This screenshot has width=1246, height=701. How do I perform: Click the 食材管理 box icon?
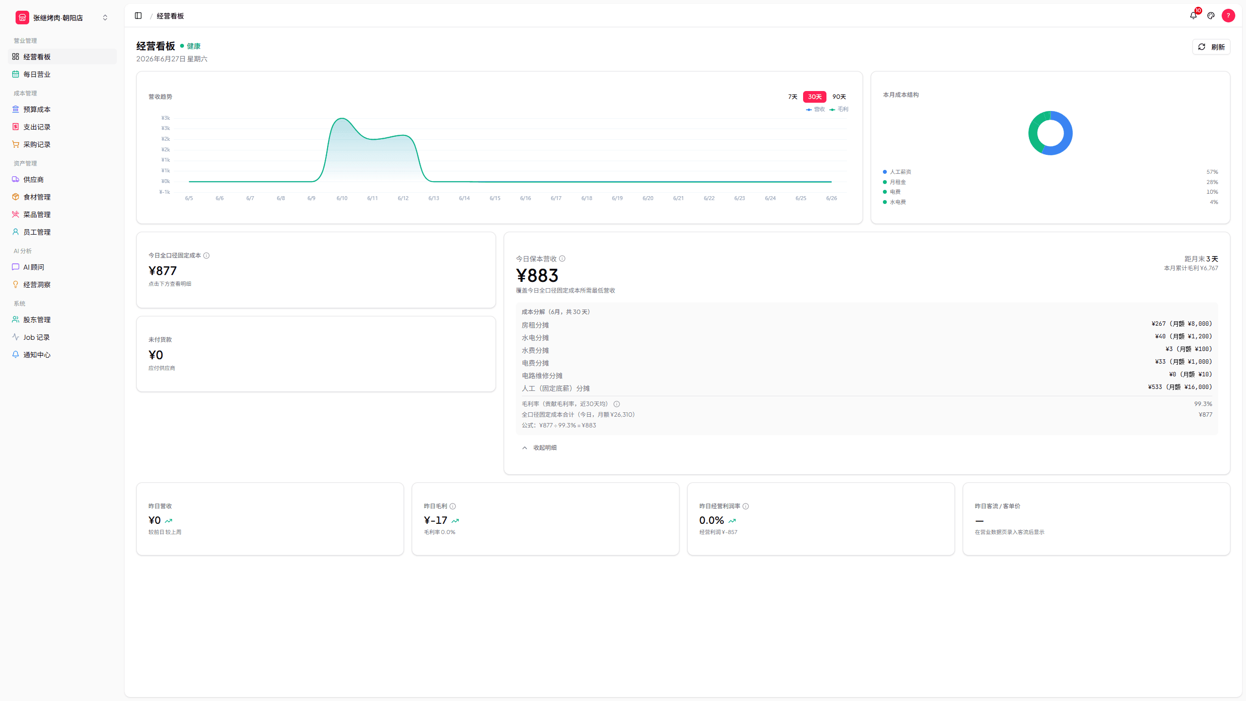pos(16,197)
